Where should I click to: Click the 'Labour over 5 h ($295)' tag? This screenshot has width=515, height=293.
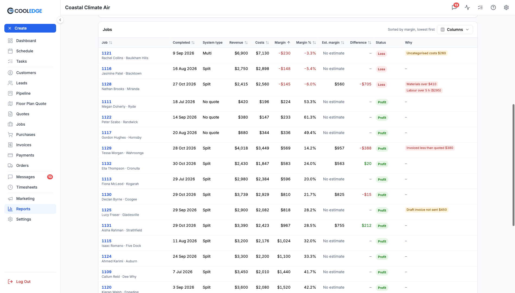click(424, 90)
